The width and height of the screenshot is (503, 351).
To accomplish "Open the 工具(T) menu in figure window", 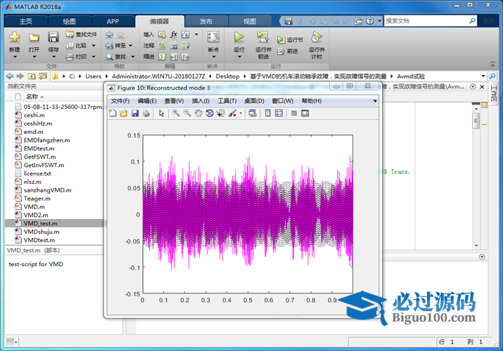I will (227, 101).
